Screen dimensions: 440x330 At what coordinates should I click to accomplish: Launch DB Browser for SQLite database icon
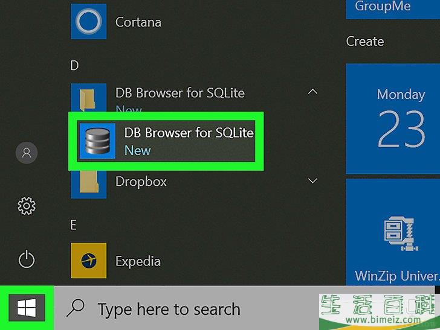[x=97, y=141]
